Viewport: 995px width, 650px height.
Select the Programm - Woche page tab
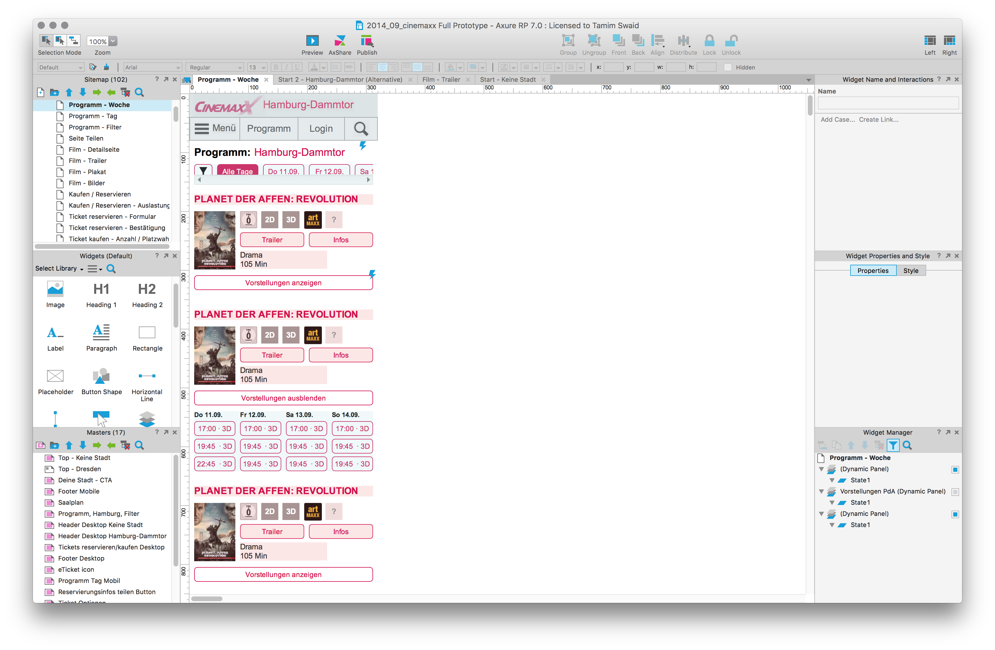pos(228,80)
